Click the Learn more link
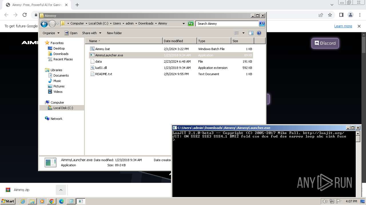366x205 pixels. (343, 26)
